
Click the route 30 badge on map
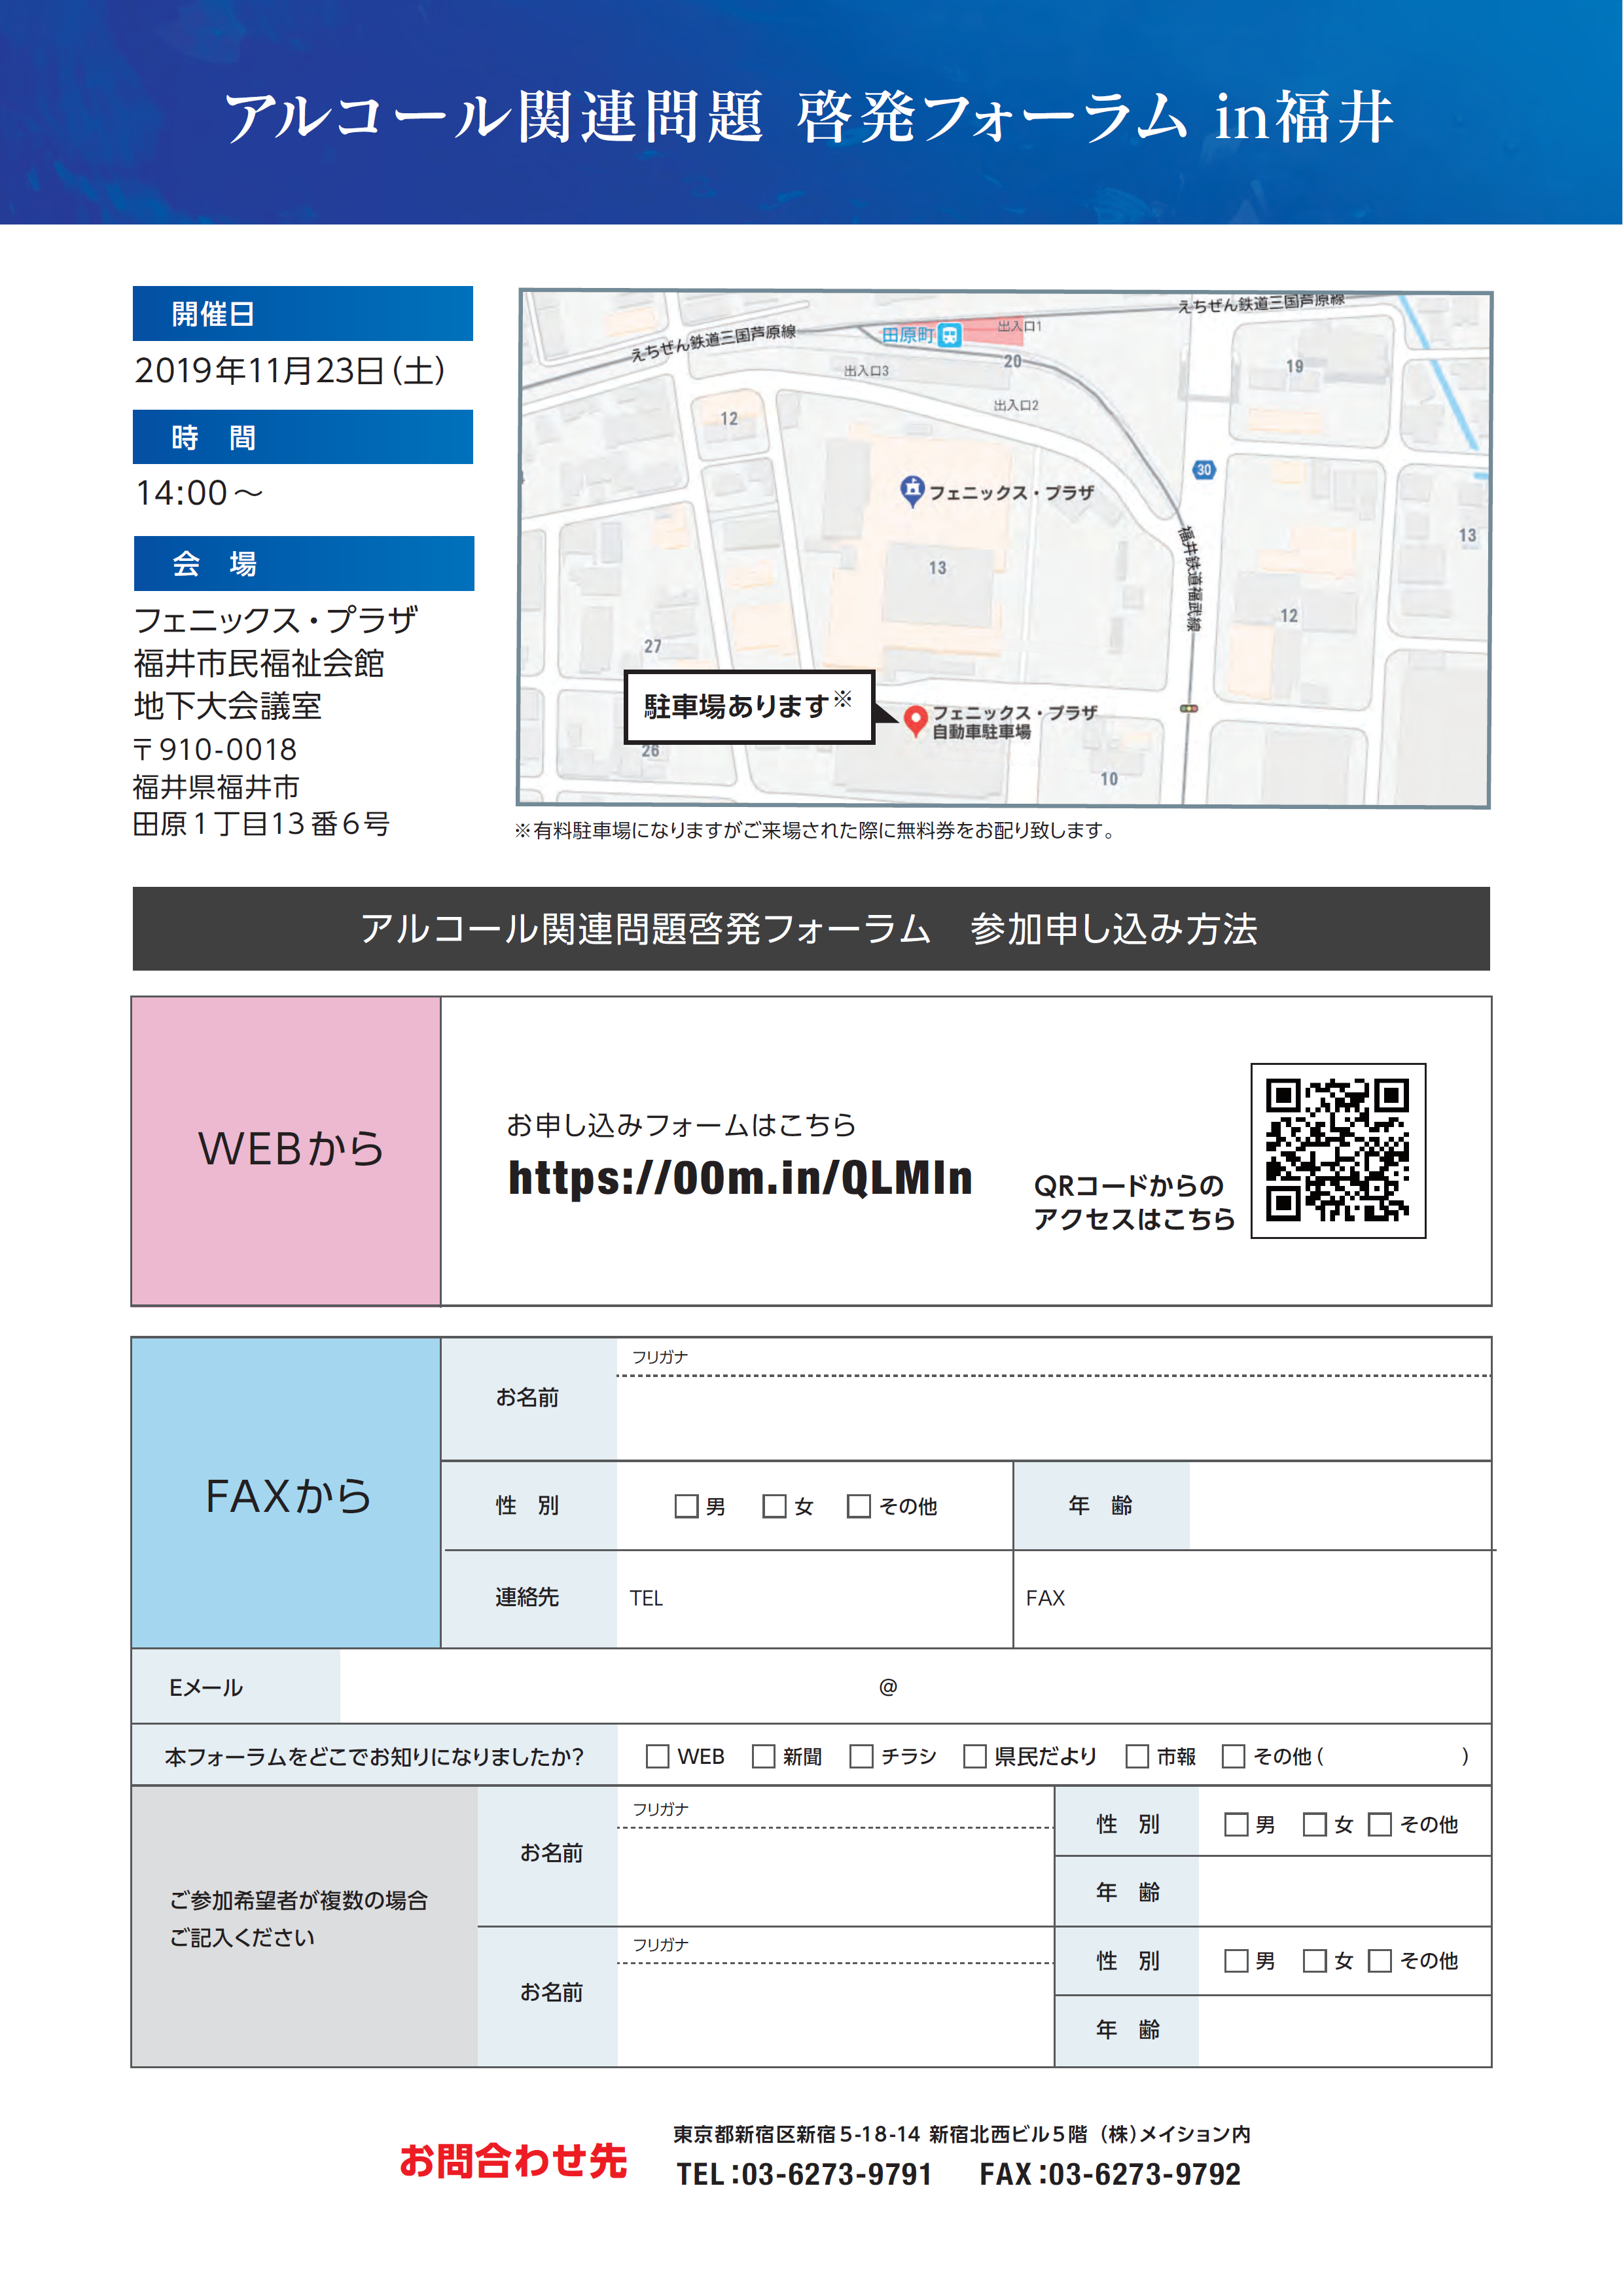(x=1203, y=469)
